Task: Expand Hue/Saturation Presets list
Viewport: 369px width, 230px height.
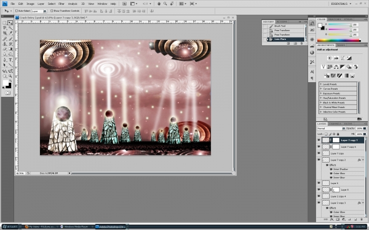Action: coord(321,98)
